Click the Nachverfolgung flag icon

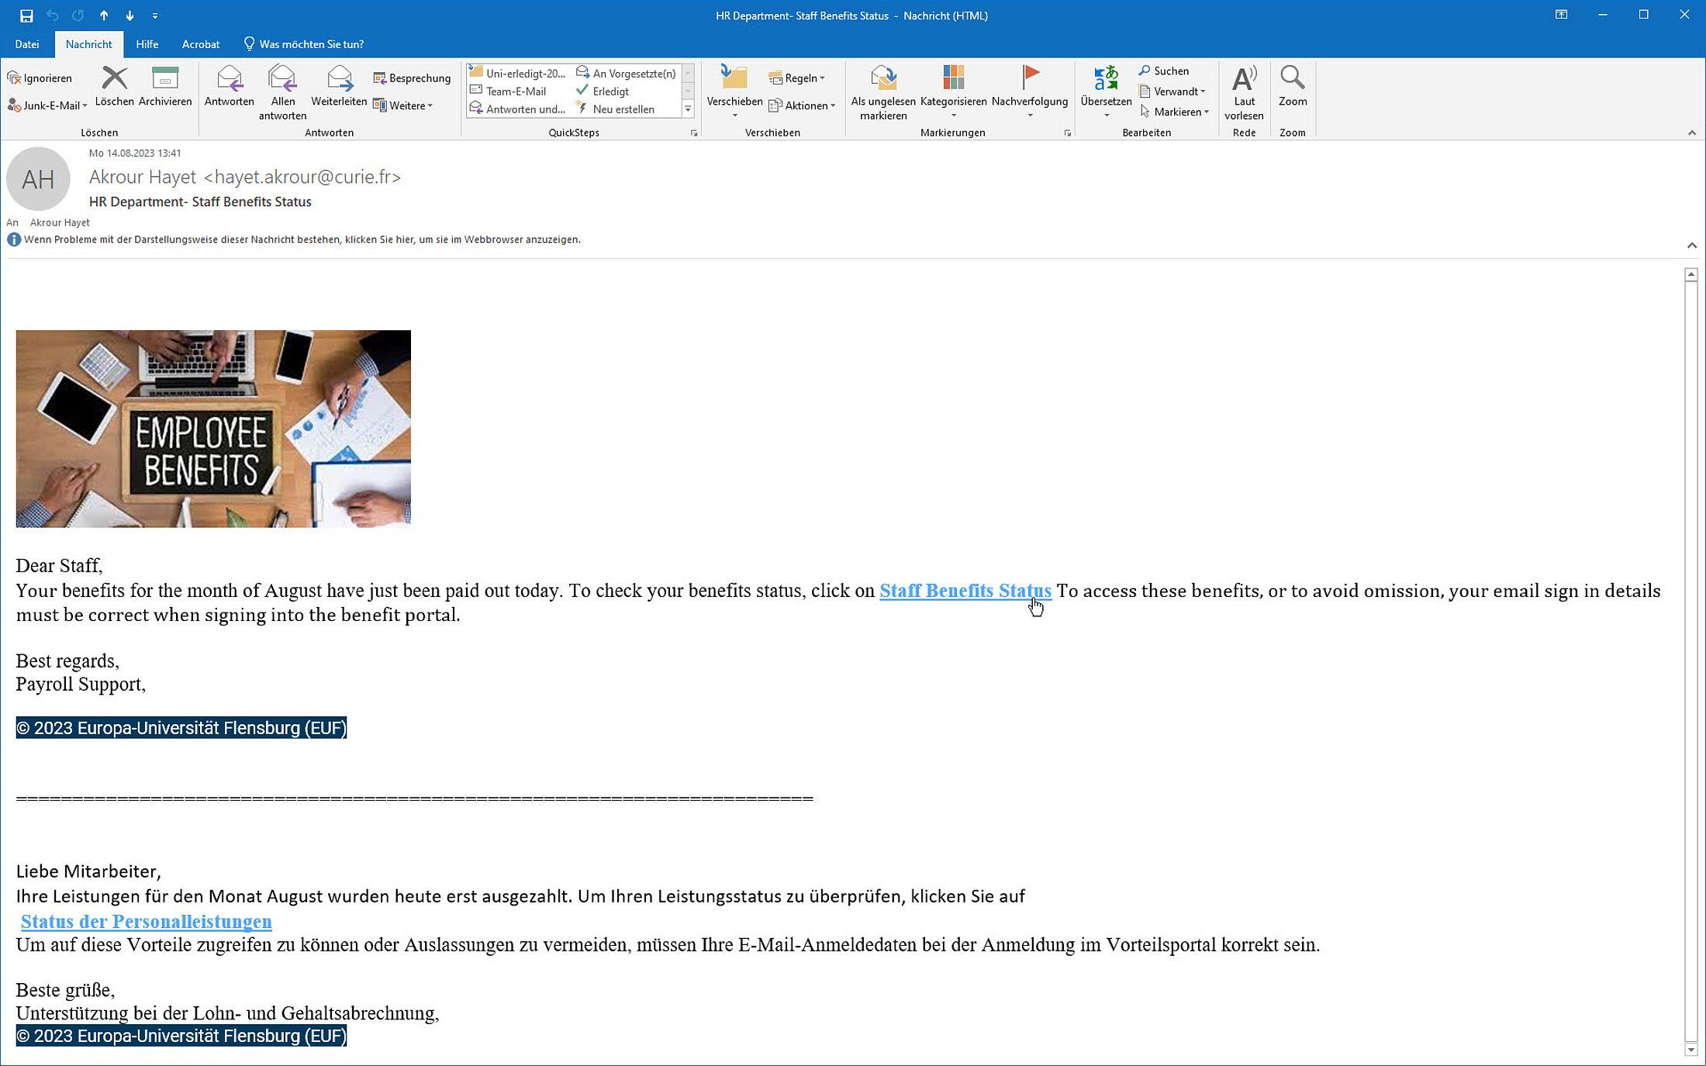coord(1030,77)
